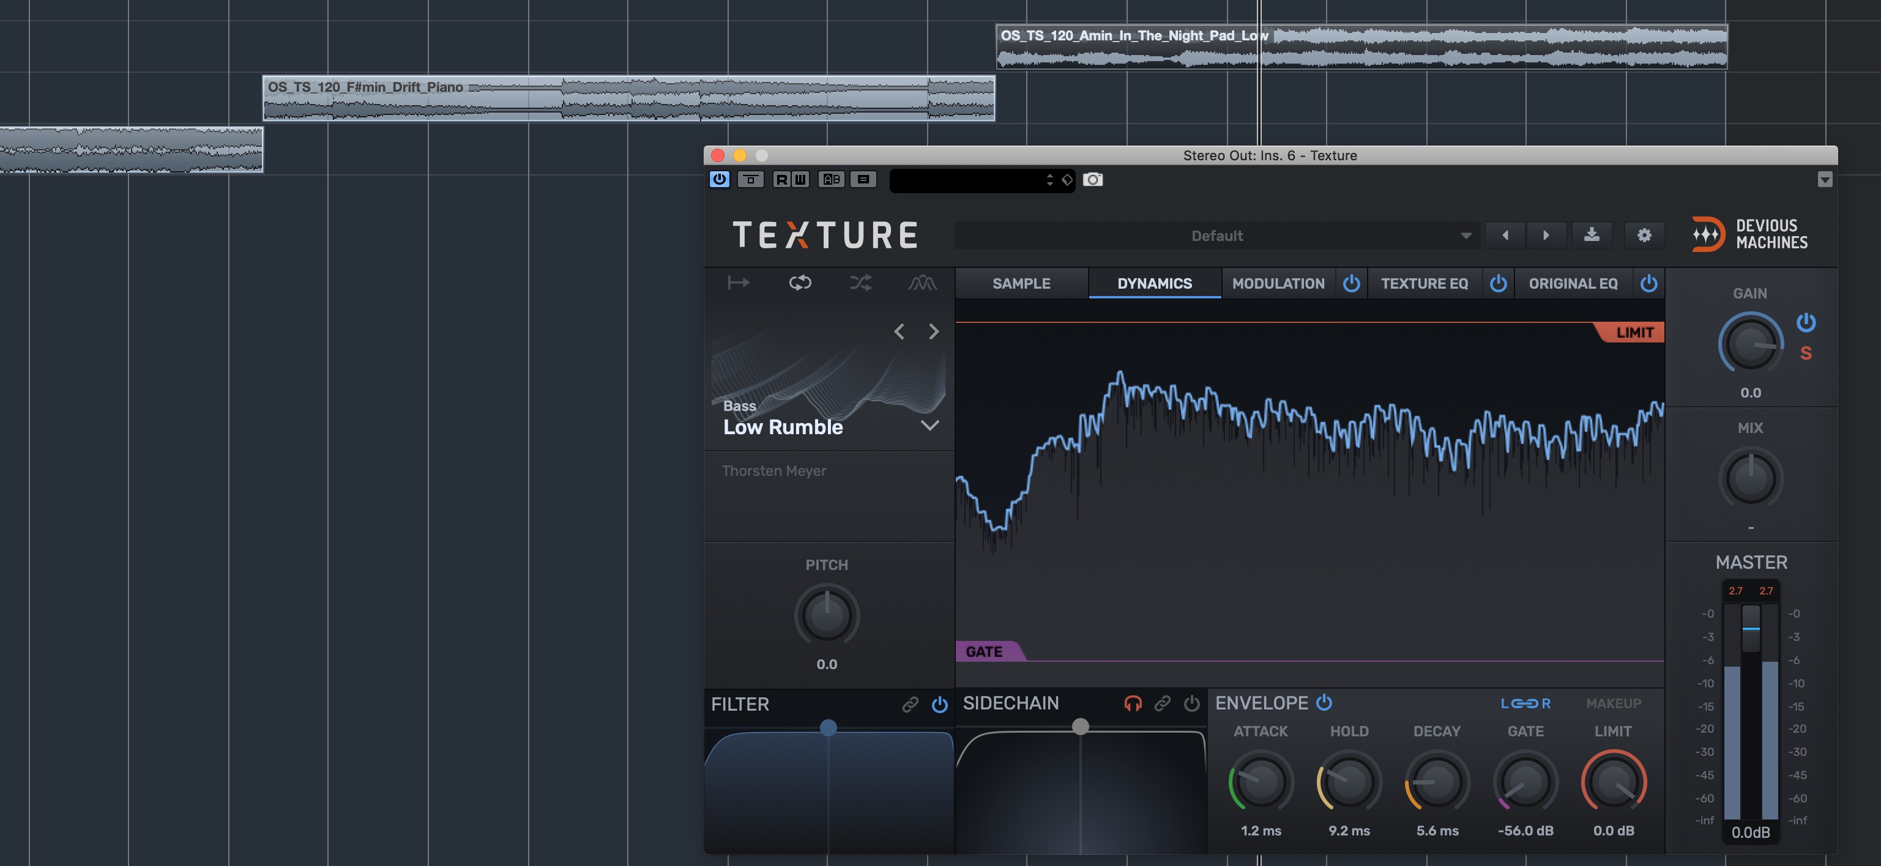Load previous preset arrow

1505,235
